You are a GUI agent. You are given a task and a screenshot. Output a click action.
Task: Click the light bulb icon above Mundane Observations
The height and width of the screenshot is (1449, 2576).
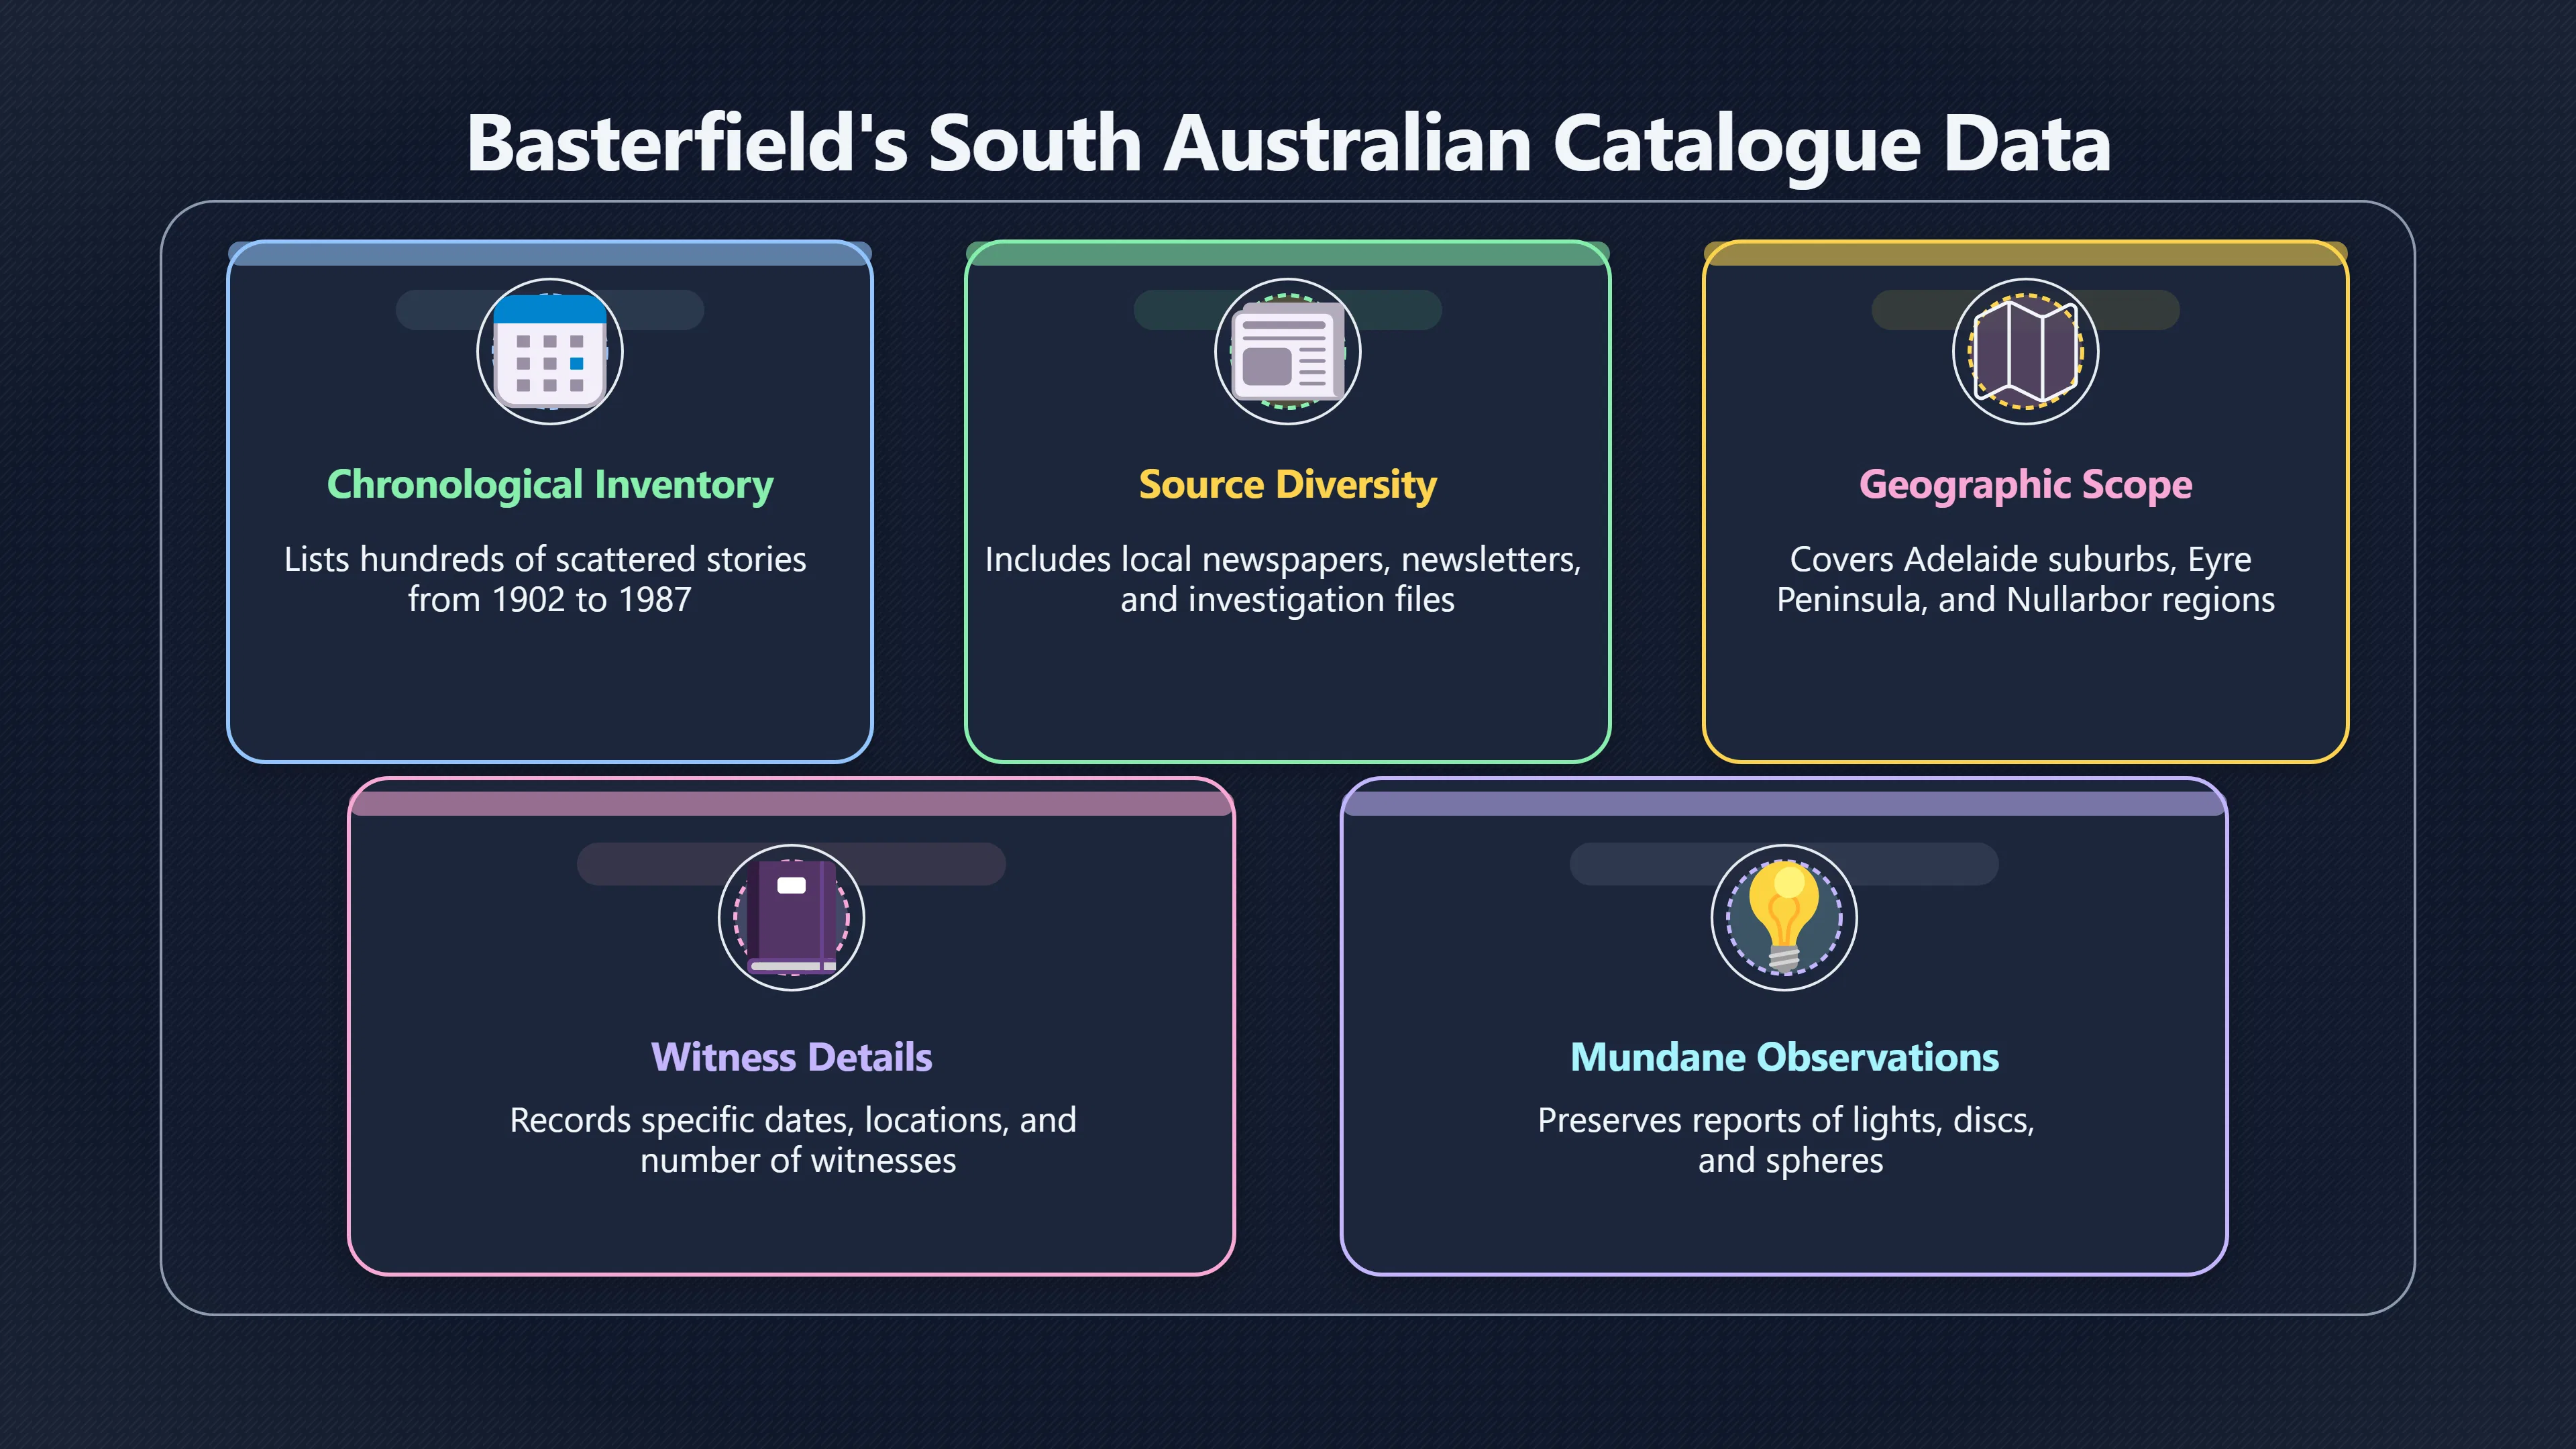pos(1785,917)
